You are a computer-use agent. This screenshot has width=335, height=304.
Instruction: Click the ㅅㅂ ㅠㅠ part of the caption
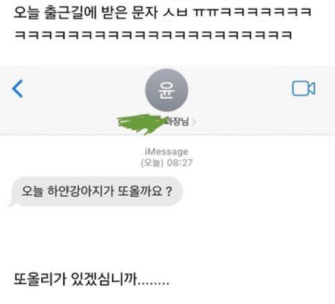coord(191,12)
